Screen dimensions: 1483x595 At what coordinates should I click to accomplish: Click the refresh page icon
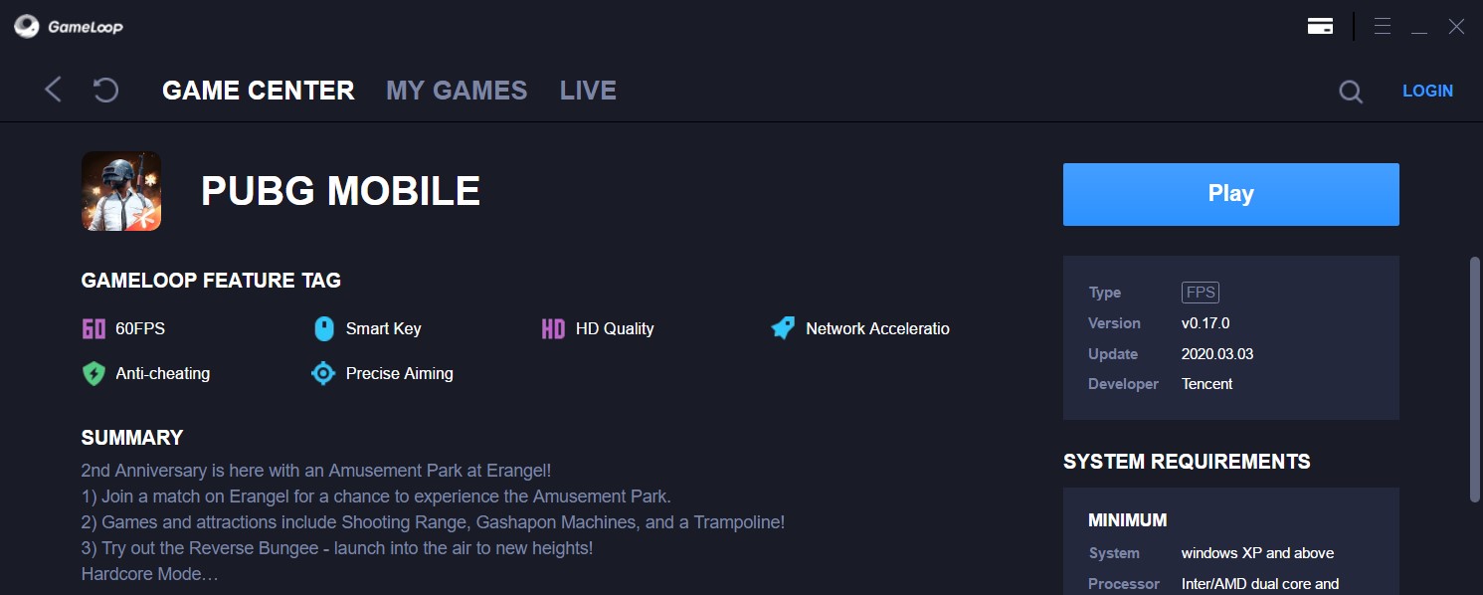(105, 90)
